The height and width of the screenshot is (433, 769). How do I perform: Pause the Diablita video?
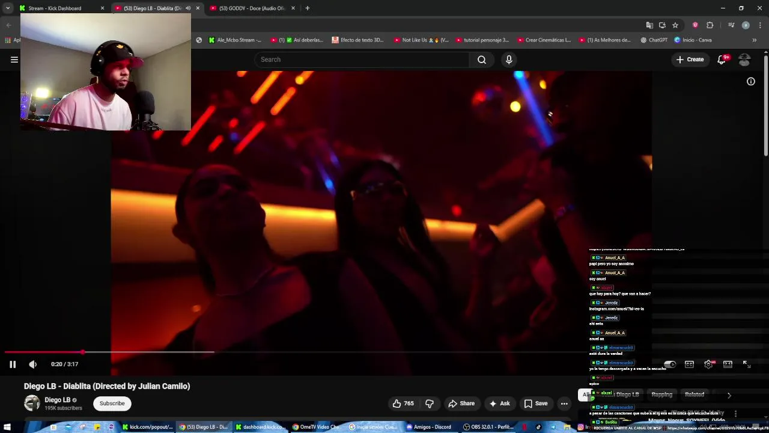[13, 364]
